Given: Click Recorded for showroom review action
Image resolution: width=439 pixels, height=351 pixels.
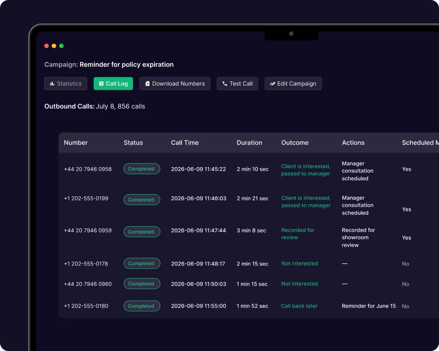Looking at the screenshot, I should [358, 238].
